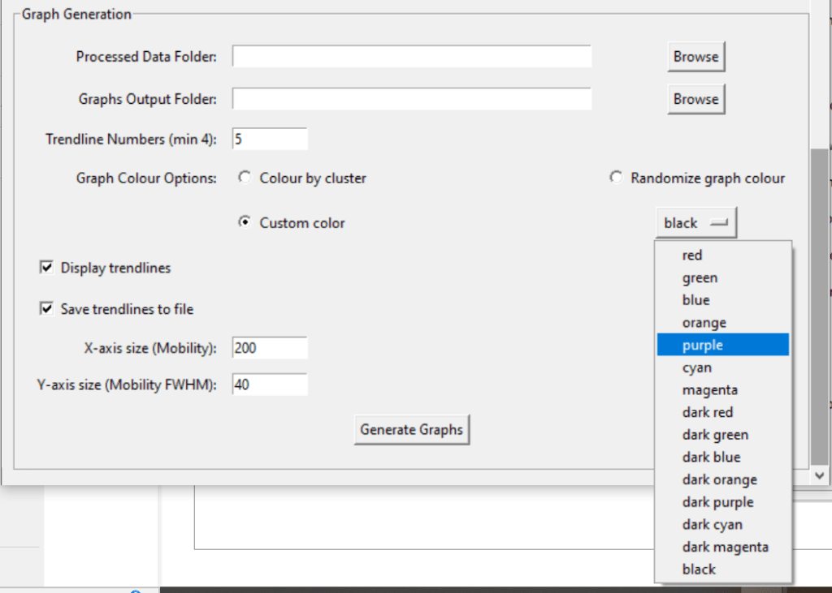832x593 pixels.
Task: Select the Randomize graph colour option
Action: tap(616, 178)
